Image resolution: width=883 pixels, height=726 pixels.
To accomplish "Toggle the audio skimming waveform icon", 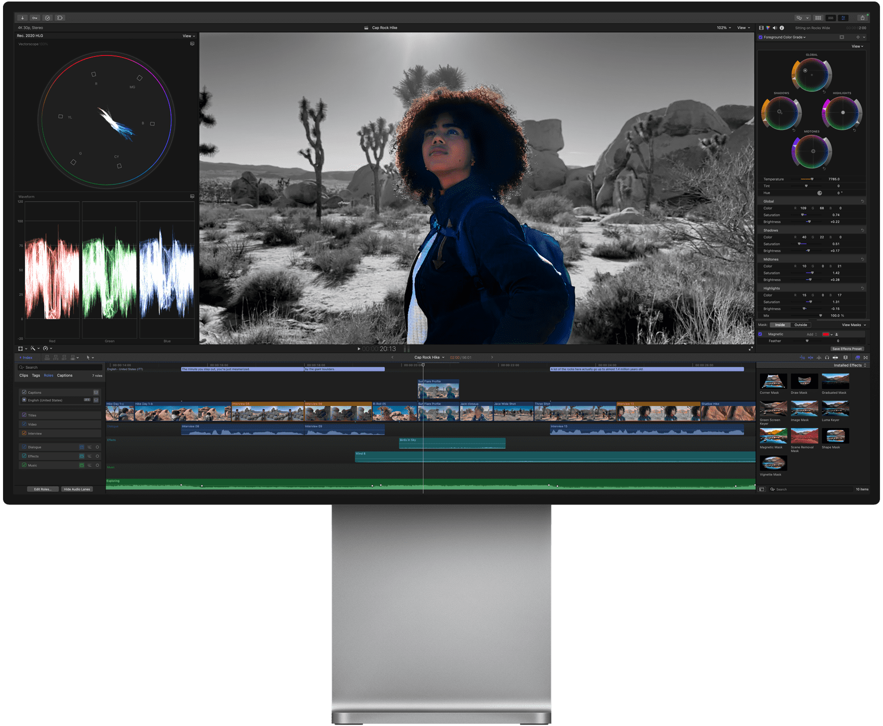I will (818, 357).
